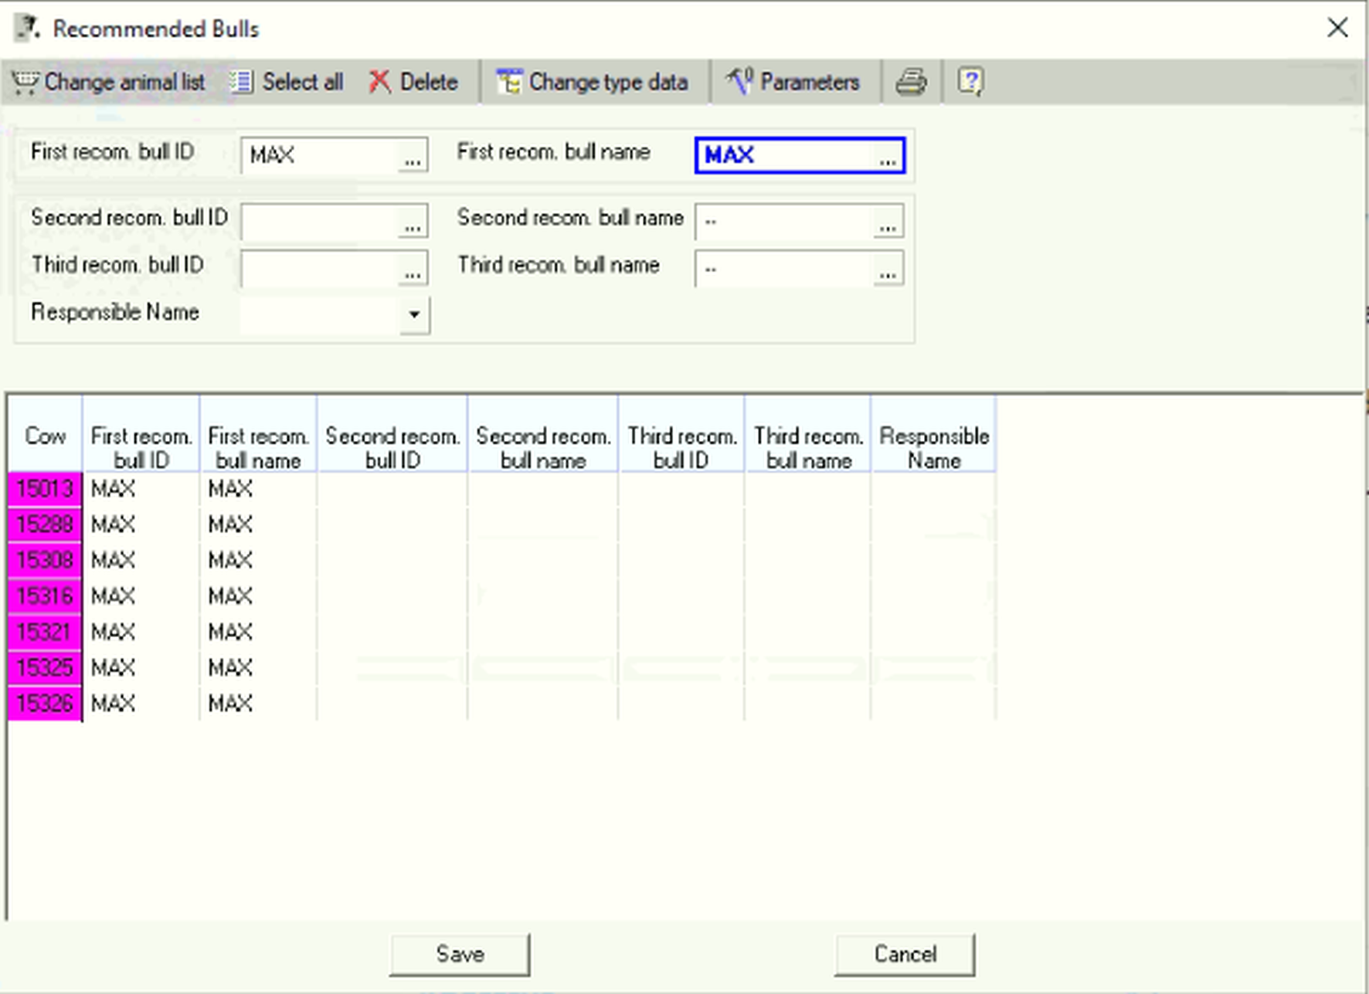This screenshot has width=1369, height=994.
Task: Click bull name MAX cell for cow 15321
Action: coord(258,632)
